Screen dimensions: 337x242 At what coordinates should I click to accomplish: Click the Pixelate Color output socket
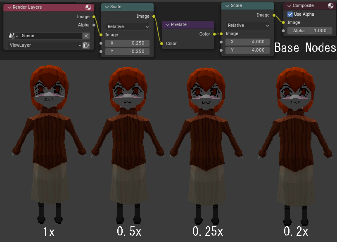(214, 34)
